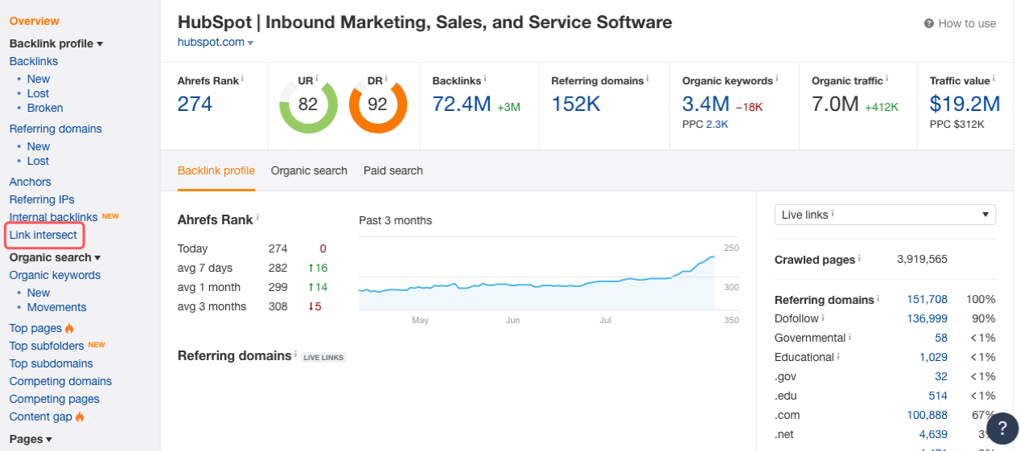Open Link intersect tool
Image resolution: width=1020 pixels, height=451 pixels.
point(43,235)
